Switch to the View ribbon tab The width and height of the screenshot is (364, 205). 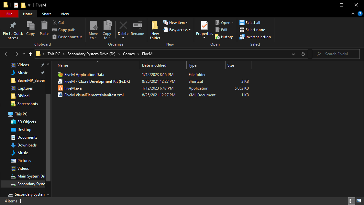[x=65, y=14]
